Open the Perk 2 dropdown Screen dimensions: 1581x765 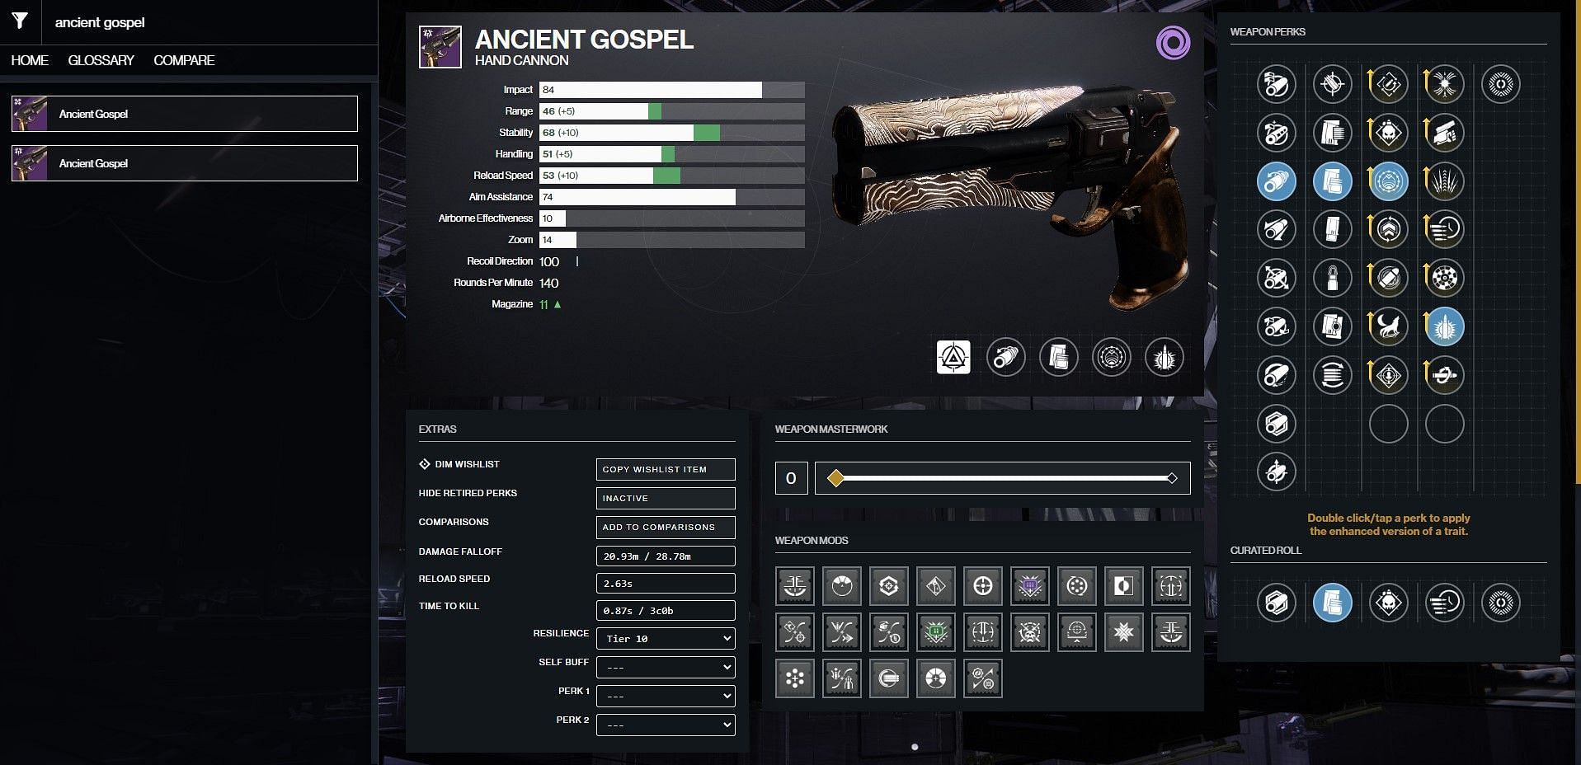click(666, 725)
